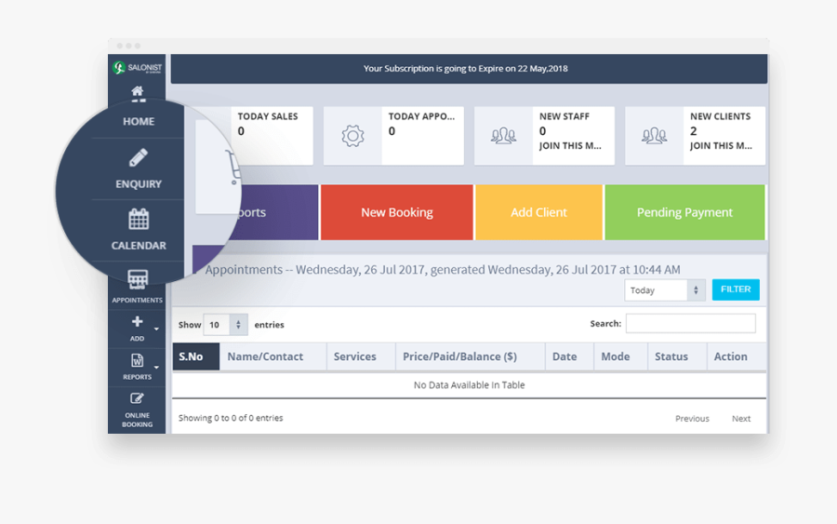Image resolution: width=837 pixels, height=524 pixels.
Task: Change the show entries count dropdown
Action: point(225,325)
